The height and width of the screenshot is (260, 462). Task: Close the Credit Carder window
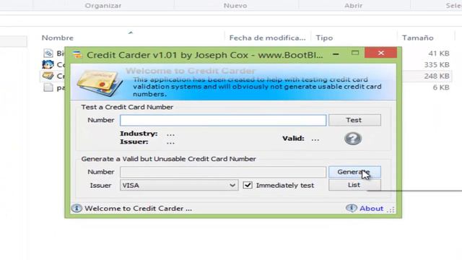(x=380, y=53)
